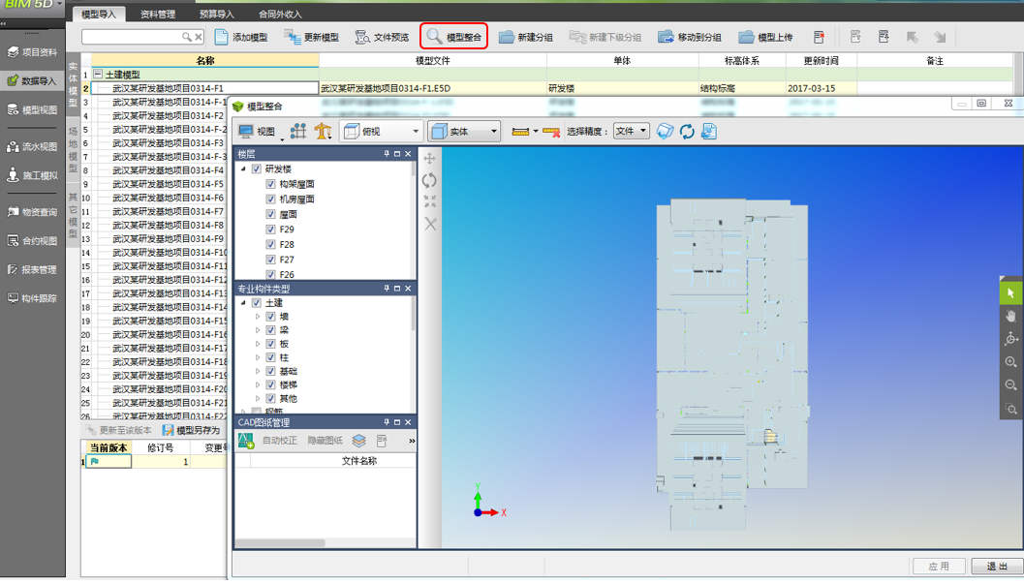This screenshot has width=1024, height=583.
Task: Uncheck the 构架屋面 floor checkbox
Action: [x=270, y=184]
